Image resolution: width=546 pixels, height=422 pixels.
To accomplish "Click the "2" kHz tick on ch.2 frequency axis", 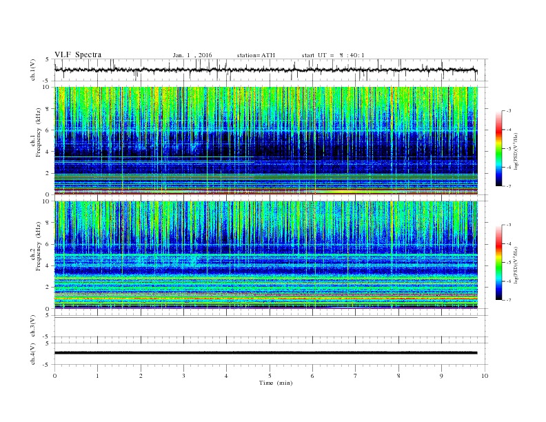I will click(48, 288).
